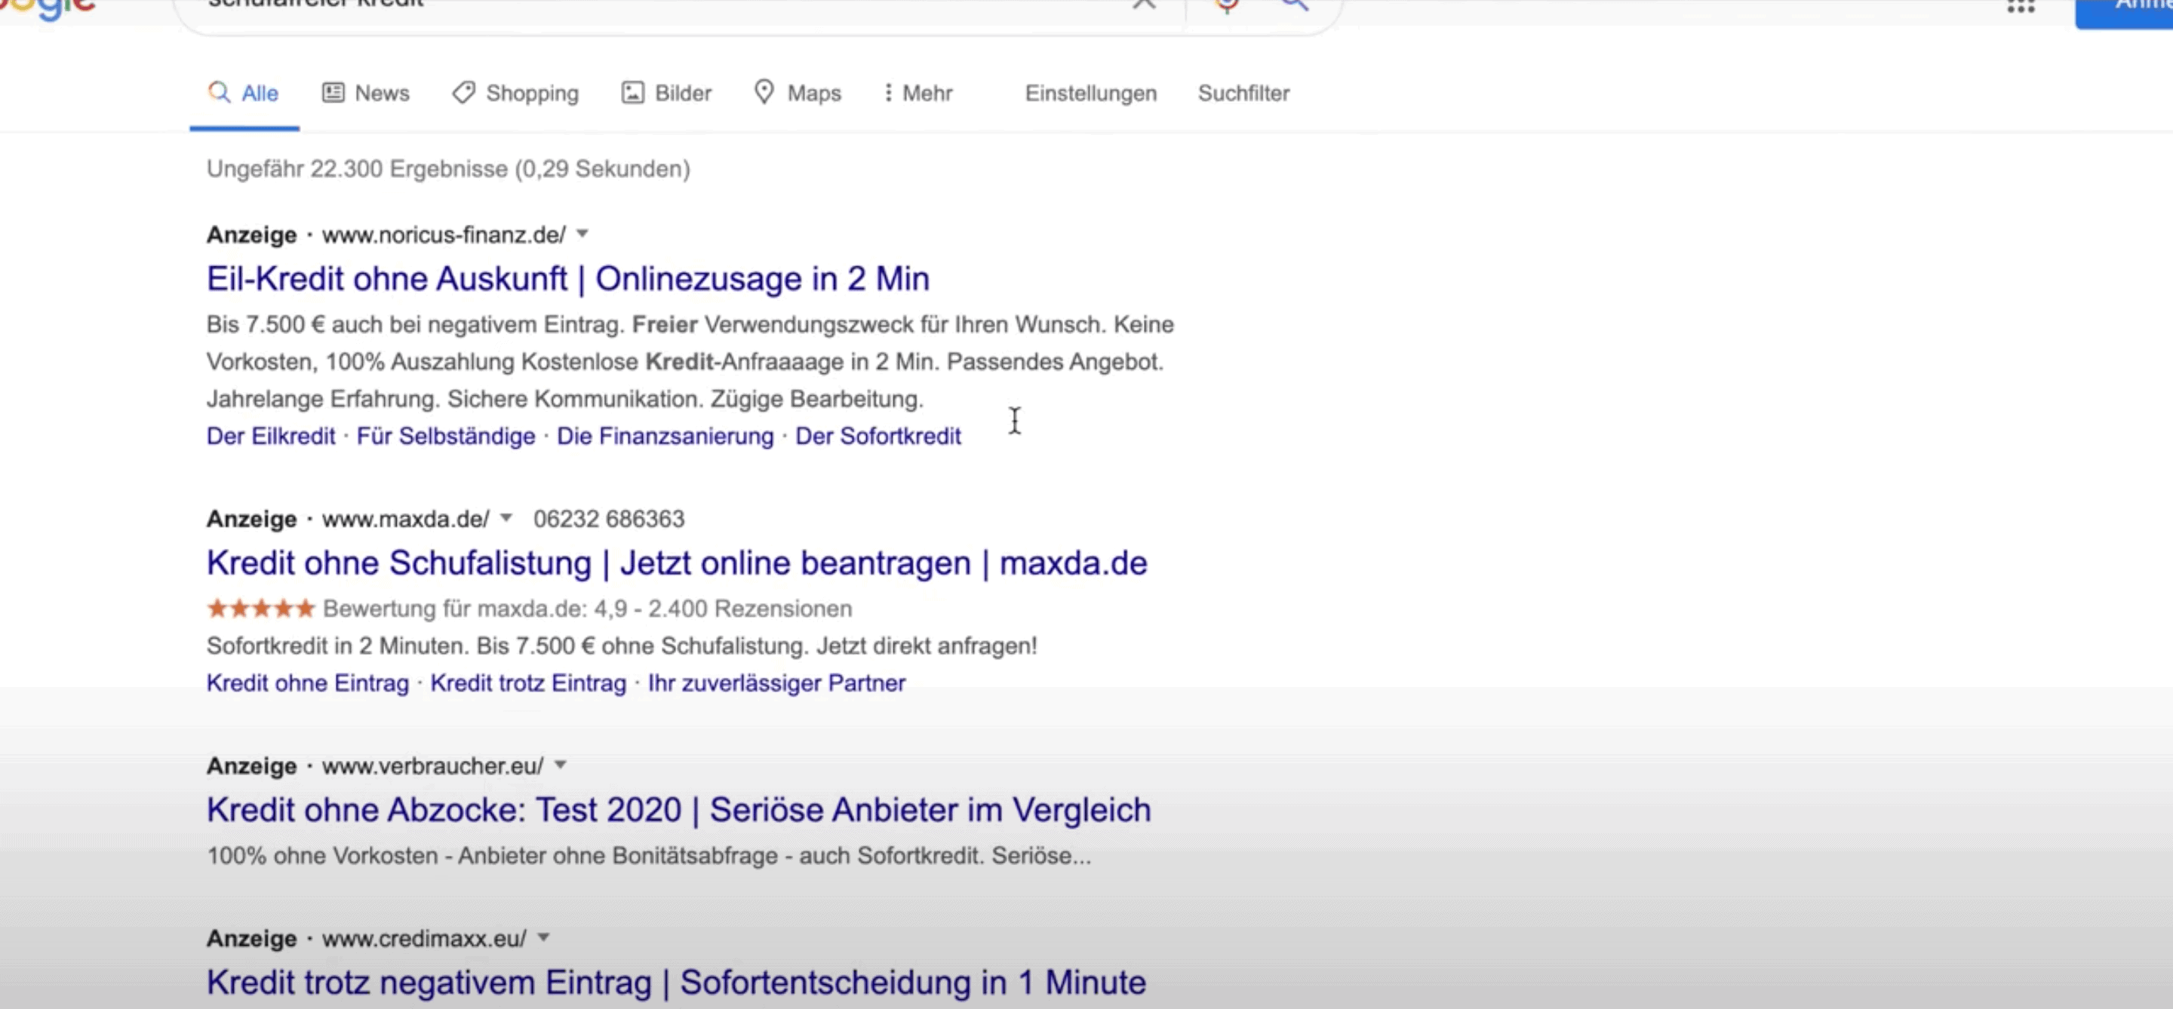Click the 'Ungefähr 22.300 Ergebnisse' result count

click(448, 169)
